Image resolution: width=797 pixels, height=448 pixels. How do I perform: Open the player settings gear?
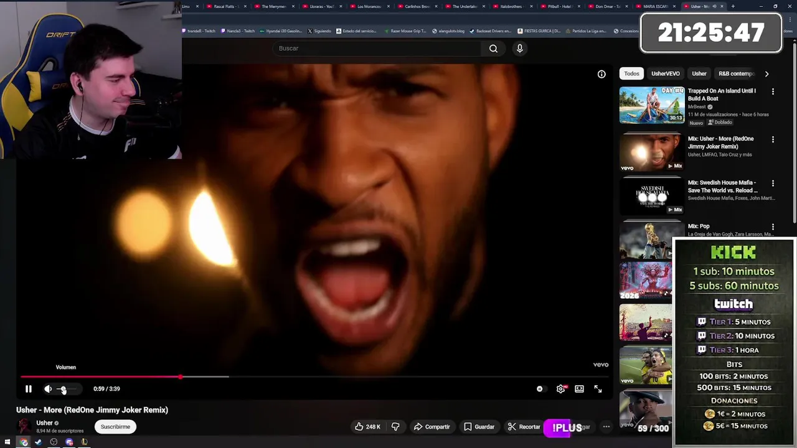(560, 389)
